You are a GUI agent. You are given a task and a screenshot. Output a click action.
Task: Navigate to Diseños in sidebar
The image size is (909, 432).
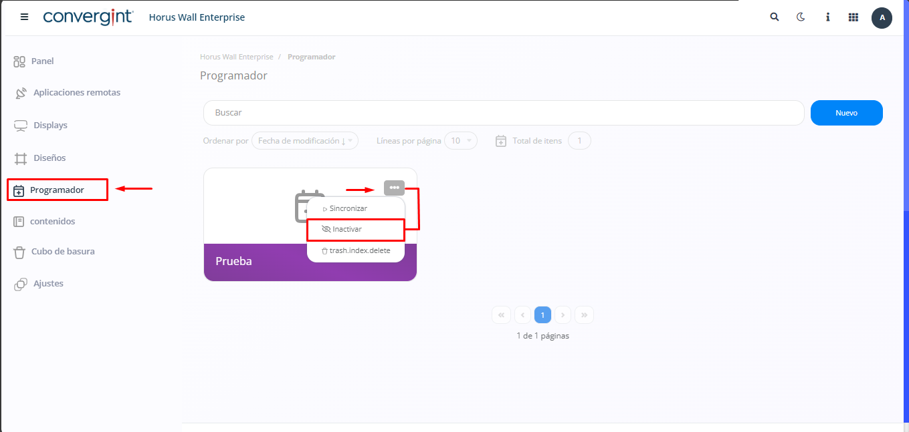[x=49, y=158]
